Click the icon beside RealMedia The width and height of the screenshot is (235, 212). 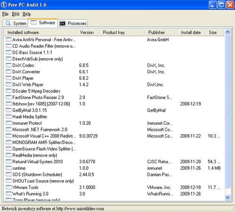pos(8,155)
